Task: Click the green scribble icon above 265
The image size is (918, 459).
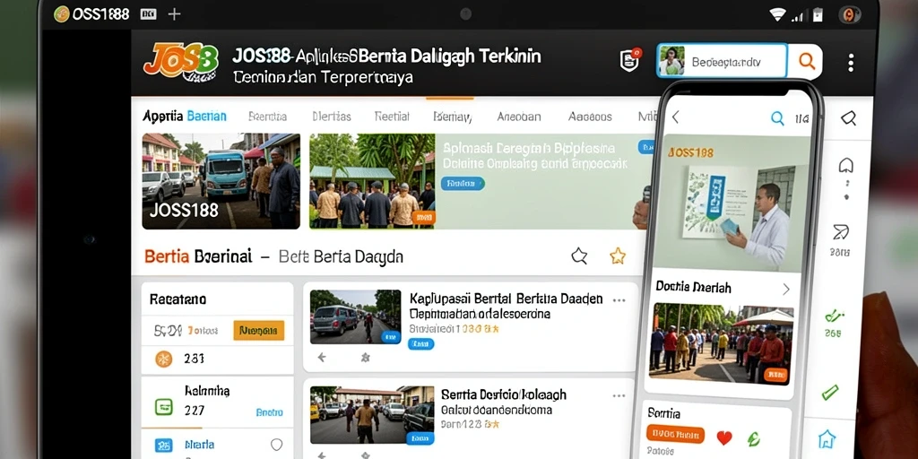Action: [835, 316]
